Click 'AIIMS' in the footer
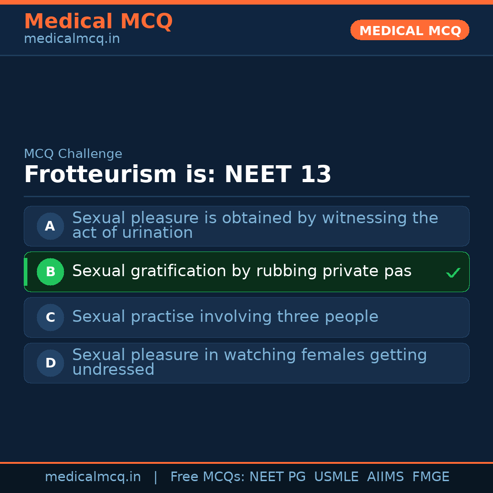The image size is (493, 493). tap(385, 477)
